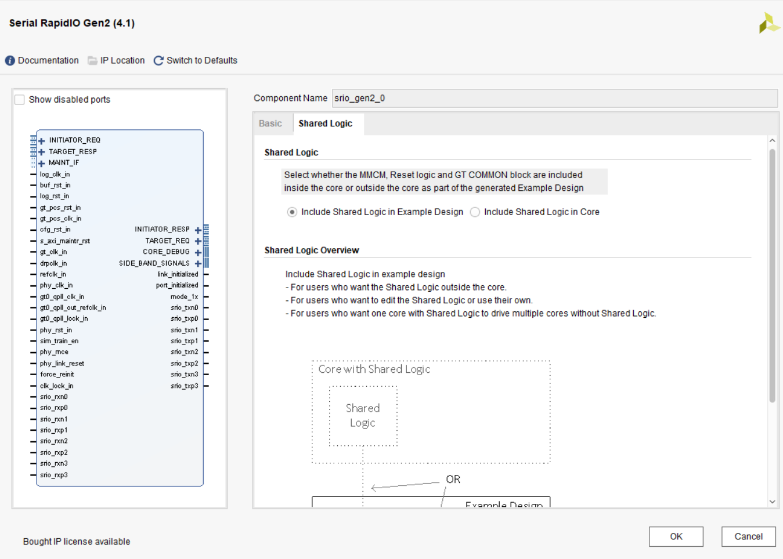The height and width of the screenshot is (559, 783).
Task: Select the phy_clk_in port
Action: coord(56,285)
